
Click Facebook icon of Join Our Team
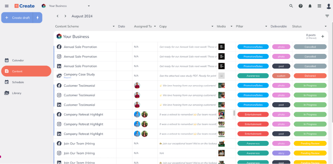coord(59,143)
